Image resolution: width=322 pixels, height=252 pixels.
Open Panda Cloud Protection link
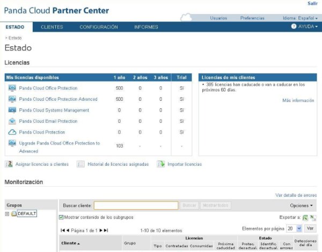pyautogui.click(x=42, y=132)
